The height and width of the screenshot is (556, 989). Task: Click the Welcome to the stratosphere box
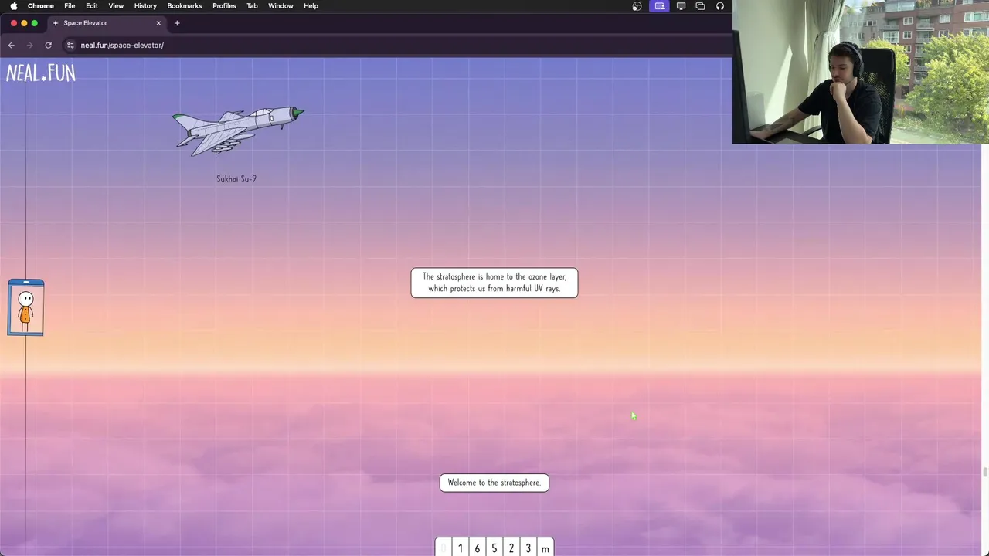tap(494, 483)
